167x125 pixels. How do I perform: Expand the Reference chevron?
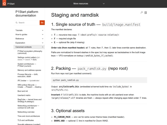(x=43, y=39)
